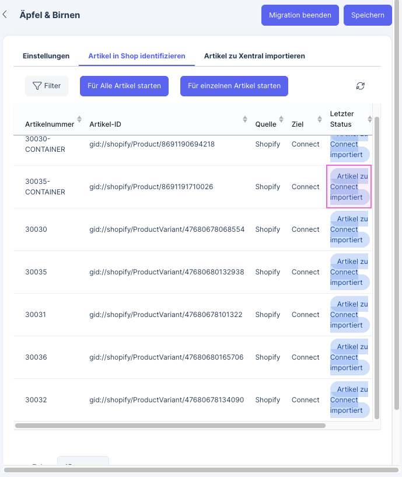The height and width of the screenshot is (477, 402).
Task: Click status badge of 30035-CONTAINER row
Action: 349,187
